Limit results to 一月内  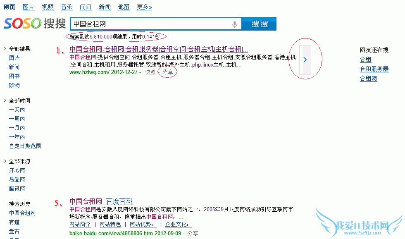coord(17,128)
